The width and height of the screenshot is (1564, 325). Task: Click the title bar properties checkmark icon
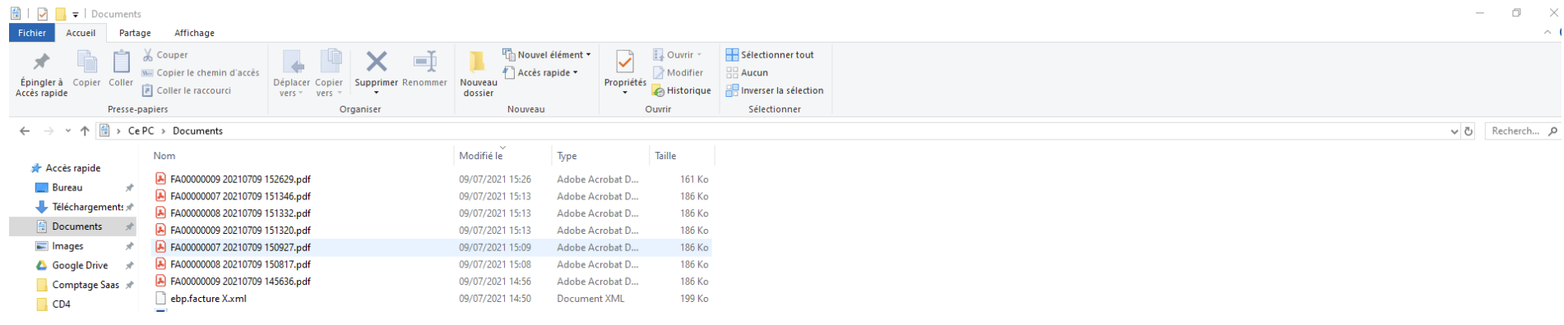(x=43, y=14)
